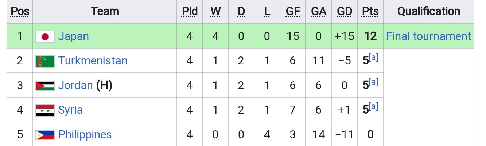The height and width of the screenshot is (146, 486).
Task: Click the Syria flag icon
Action: click(x=45, y=110)
